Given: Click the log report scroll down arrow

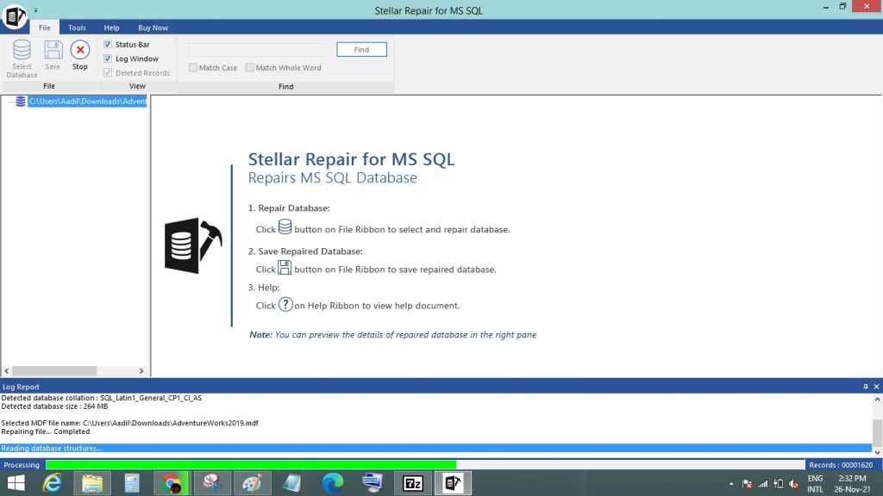Looking at the screenshot, I should pos(877,452).
